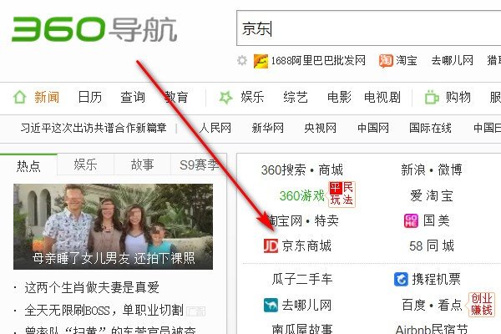This screenshot has height=334, width=501.
Task: Open the 电影 navigation category
Action: click(x=339, y=97)
